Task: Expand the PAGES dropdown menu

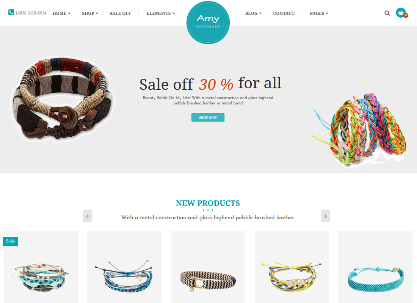Action: (x=319, y=13)
